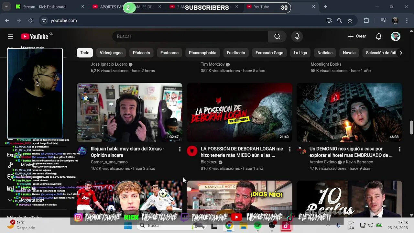Open the Tim Morozov channel link
This screenshot has width=414, height=233.
(x=212, y=64)
